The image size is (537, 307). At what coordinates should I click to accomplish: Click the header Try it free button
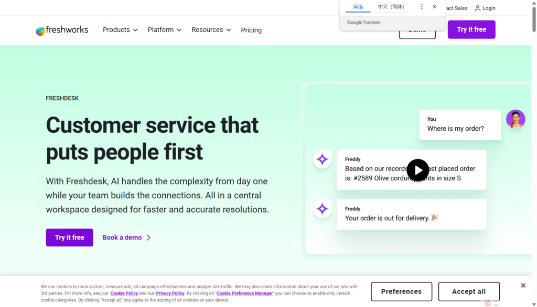point(471,30)
